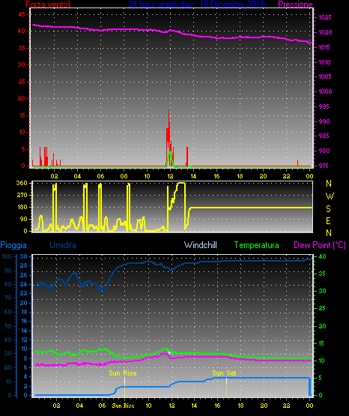Viewport: 349px width, 416px height.
Task: Click the 100 humidity axis value
Action: (x=7, y=256)
